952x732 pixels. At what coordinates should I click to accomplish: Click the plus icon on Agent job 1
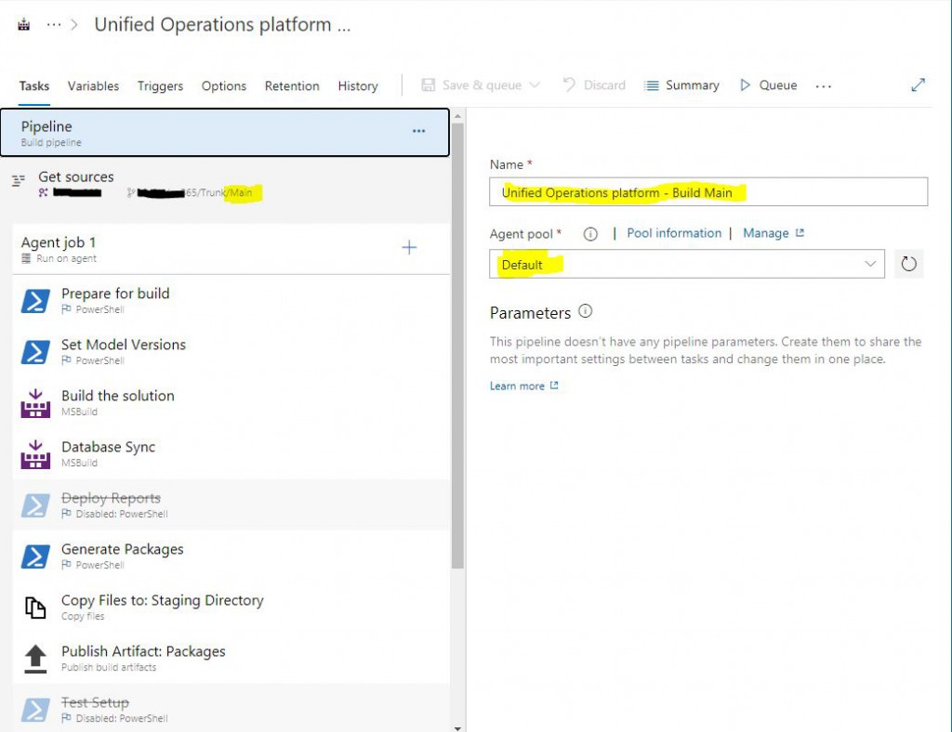point(409,247)
